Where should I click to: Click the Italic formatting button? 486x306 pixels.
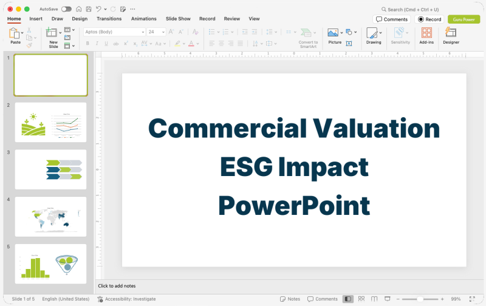(97, 44)
